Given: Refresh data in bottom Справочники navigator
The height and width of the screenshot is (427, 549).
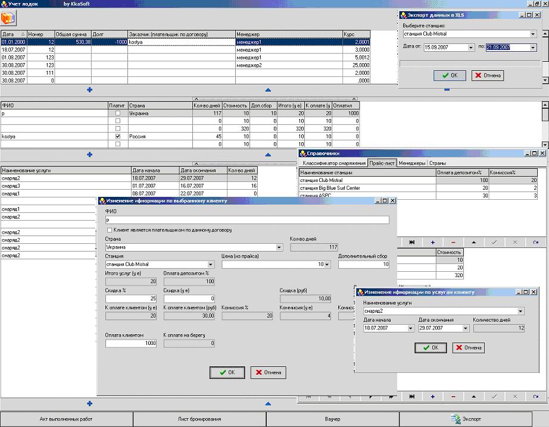Looking at the screenshot, I should (x=536, y=397).
